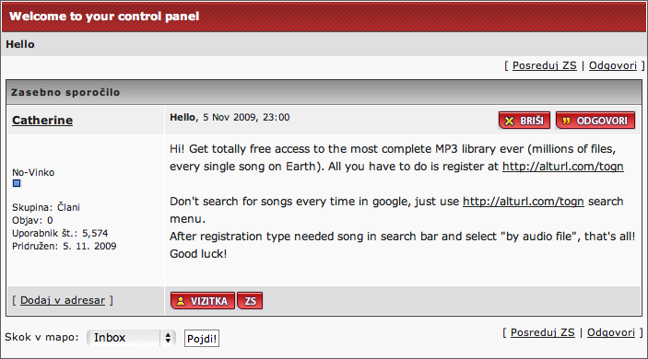Open the Inbox folder dropdown

(131, 338)
